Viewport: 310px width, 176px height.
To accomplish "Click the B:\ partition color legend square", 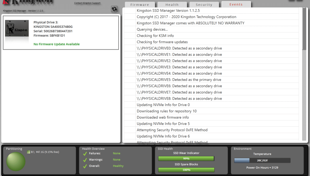I will point(28,152).
